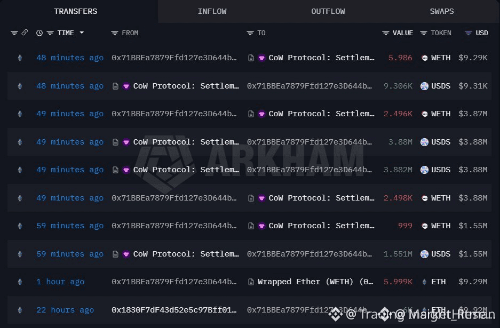Click sender address in 5.986 WETH row

[x=174, y=58]
